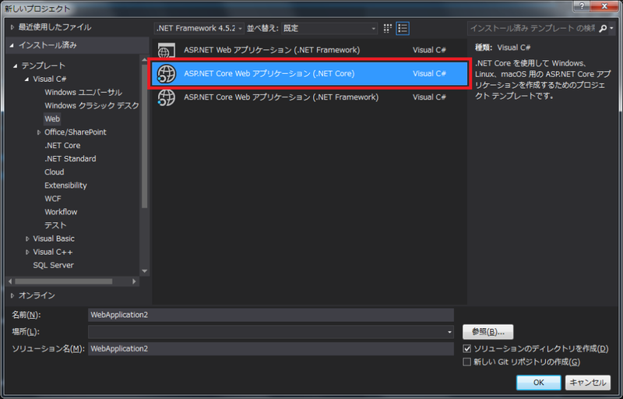The height and width of the screenshot is (399, 623).
Task: Click the ソリューション名 field
Action: pos(270,349)
